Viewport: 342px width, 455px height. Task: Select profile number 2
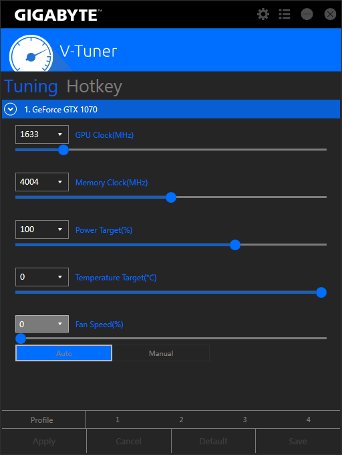pos(181,420)
